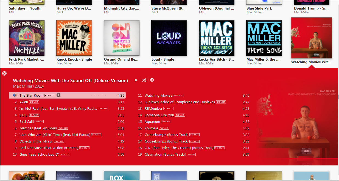Open the Maccabeats album cover in bottom row

pyautogui.click(x=74, y=176)
